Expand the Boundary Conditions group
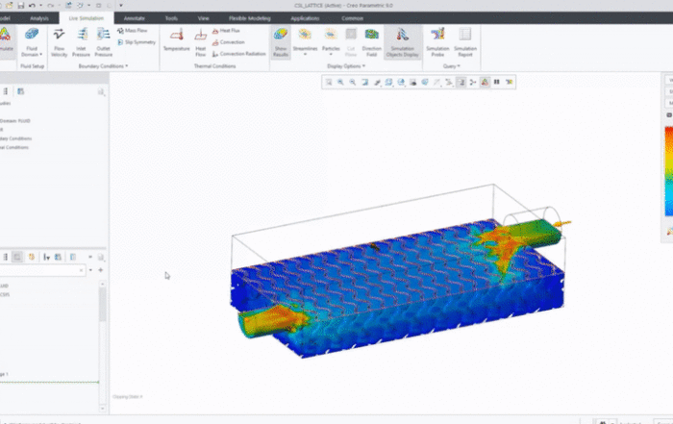The image size is (673, 424). tap(103, 66)
